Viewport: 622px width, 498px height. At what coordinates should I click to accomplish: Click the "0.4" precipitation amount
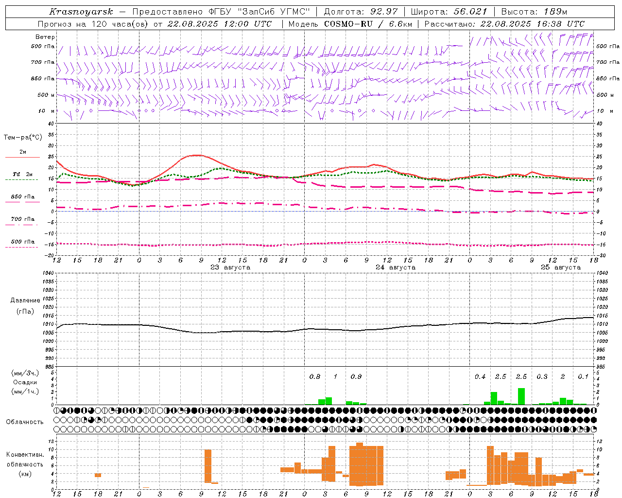pyautogui.click(x=480, y=376)
